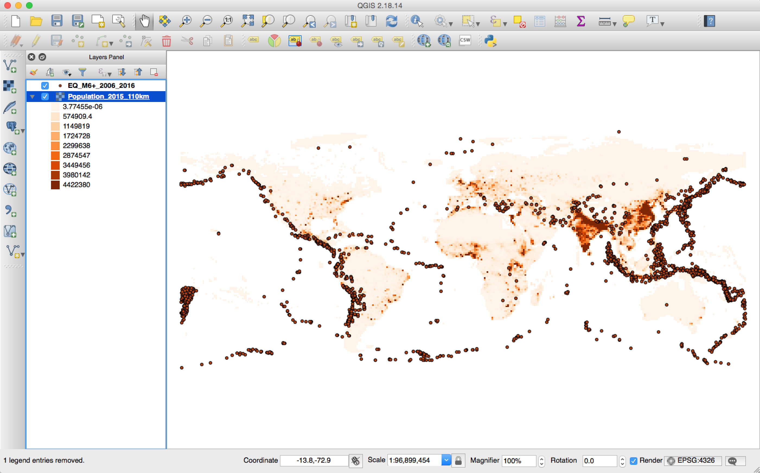
Task: Collapse the Population_2015_110km legend tree
Action: [x=32, y=97]
